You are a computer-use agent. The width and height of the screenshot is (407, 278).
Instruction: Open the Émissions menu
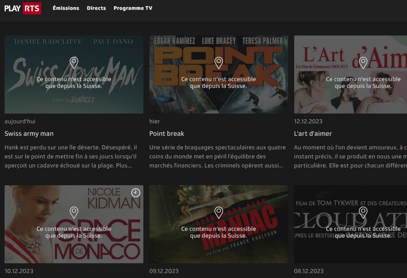[66, 8]
